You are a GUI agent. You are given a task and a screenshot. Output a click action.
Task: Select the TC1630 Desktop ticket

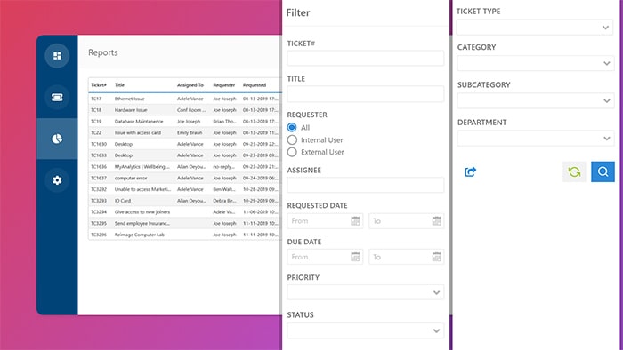(185, 144)
